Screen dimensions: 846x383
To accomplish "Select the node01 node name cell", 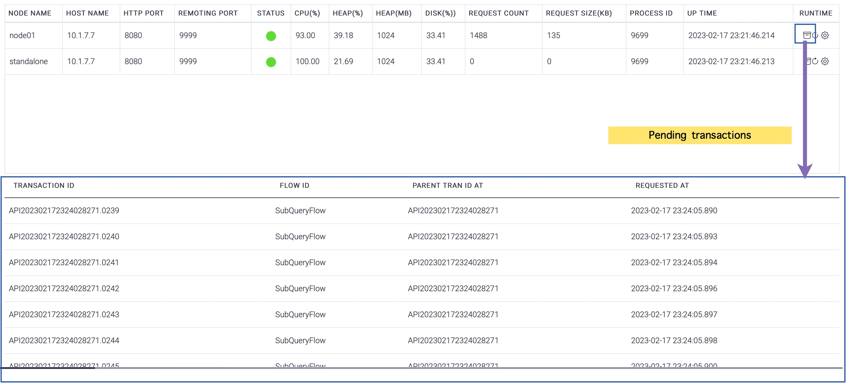I will click(22, 36).
